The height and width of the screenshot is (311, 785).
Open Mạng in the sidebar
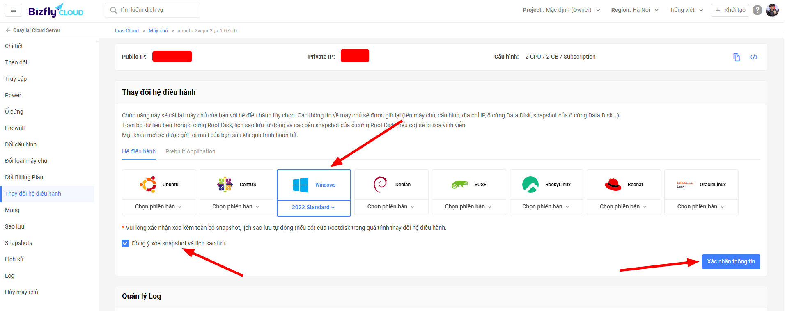47,210
